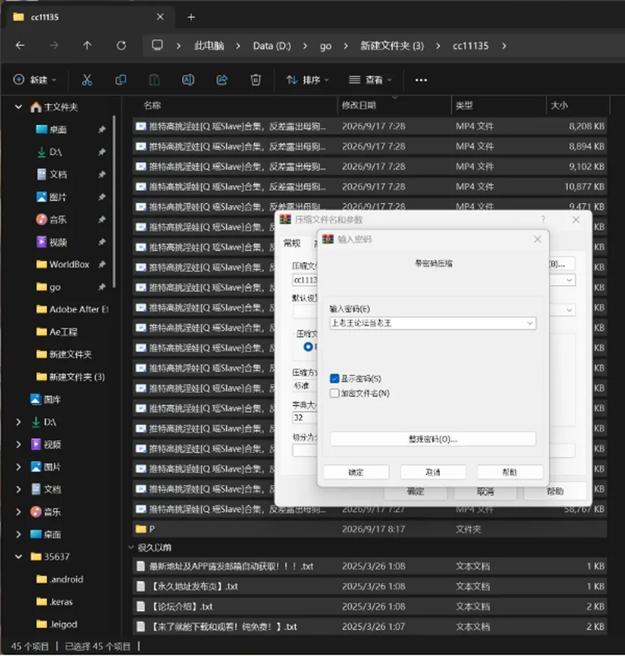
Task: Click ? help in archive dialog title
Action: 544,220
